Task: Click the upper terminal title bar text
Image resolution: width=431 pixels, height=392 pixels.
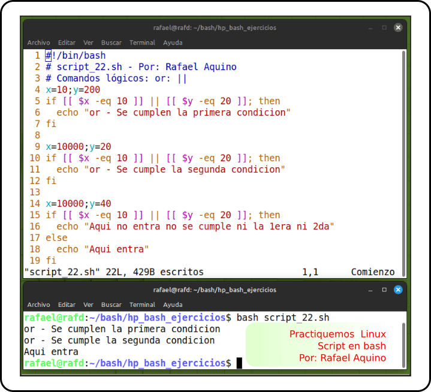Action: pos(215,28)
